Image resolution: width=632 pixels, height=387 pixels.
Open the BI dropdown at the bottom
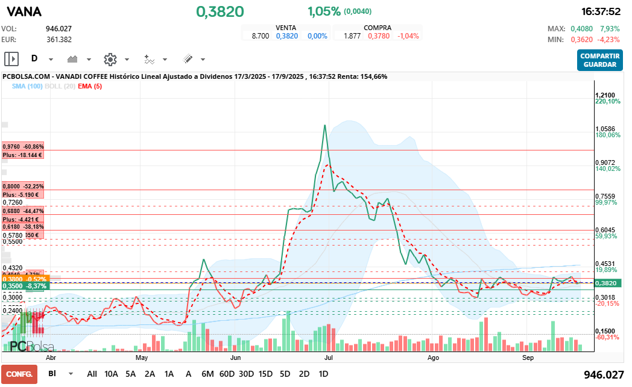(x=60, y=374)
